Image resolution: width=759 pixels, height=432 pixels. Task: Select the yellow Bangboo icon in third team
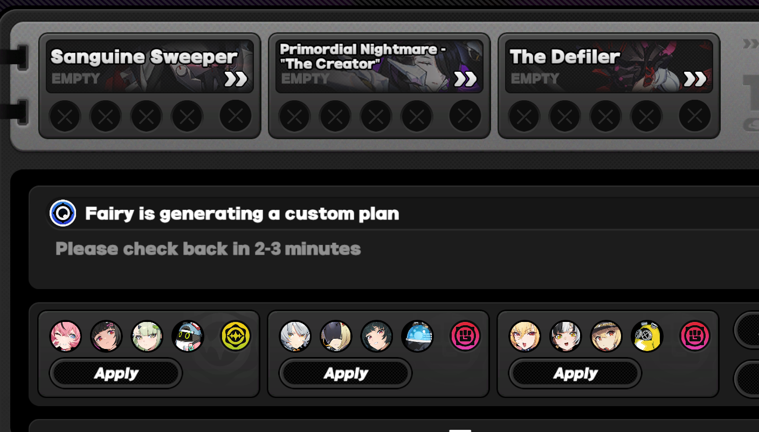click(647, 336)
